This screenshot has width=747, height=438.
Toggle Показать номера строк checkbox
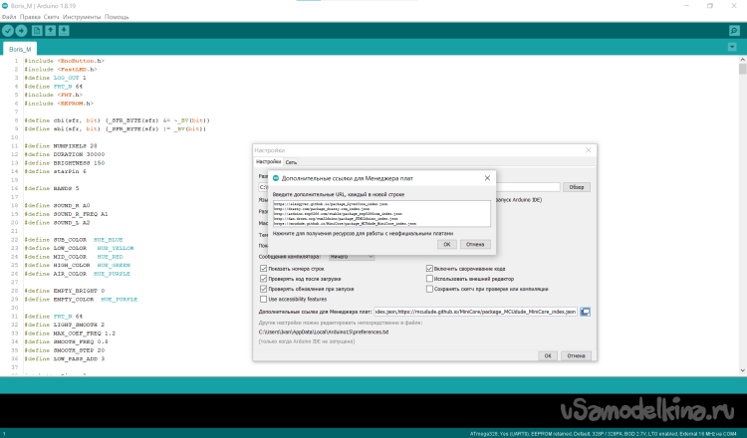point(263,269)
